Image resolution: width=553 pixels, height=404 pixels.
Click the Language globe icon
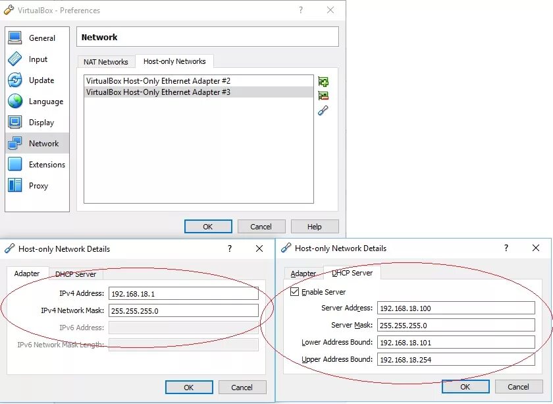coord(14,101)
